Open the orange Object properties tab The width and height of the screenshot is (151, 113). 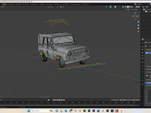pyautogui.click(x=143, y=66)
